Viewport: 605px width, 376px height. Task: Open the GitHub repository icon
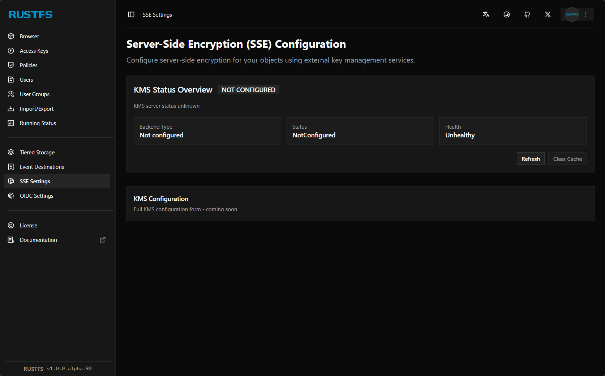[527, 14]
